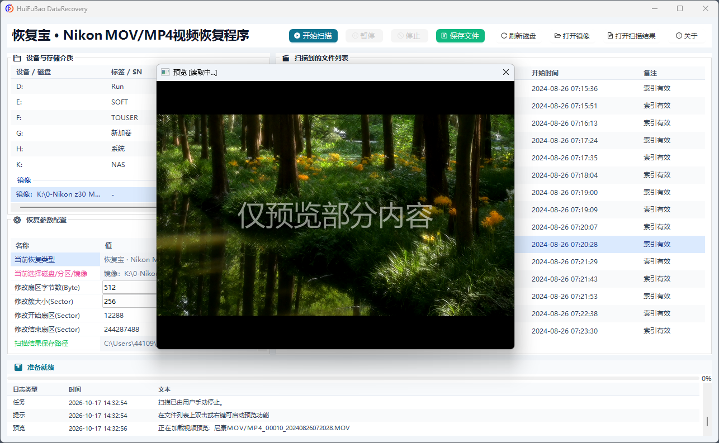
Task: Save files with the 保存文件 button
Action: (460, 36)
